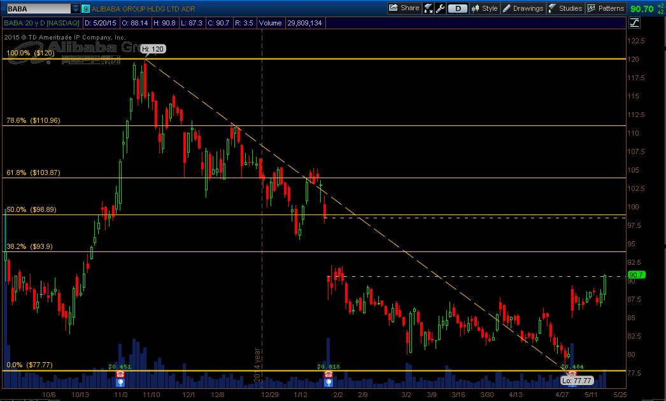Click conference call bulb icon near 2/2
This screenshot has height=401, width=666.
point(329,383)
